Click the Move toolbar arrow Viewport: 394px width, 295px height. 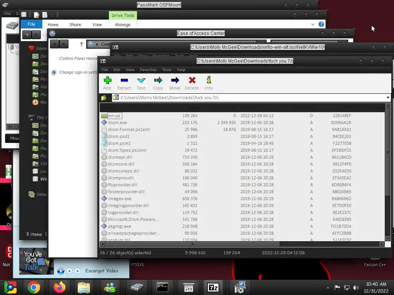tap(175, 83)
